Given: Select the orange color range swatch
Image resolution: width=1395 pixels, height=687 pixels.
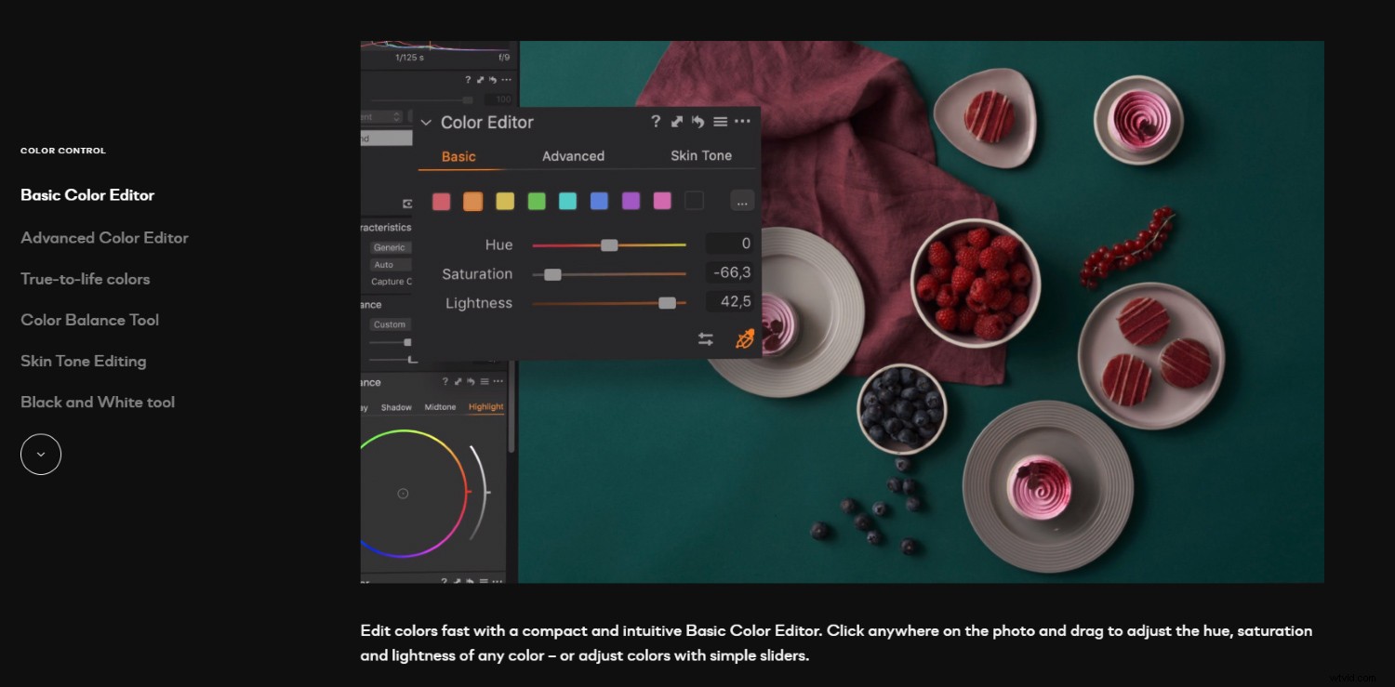Looking at the screenshot, I should [472, 201].
